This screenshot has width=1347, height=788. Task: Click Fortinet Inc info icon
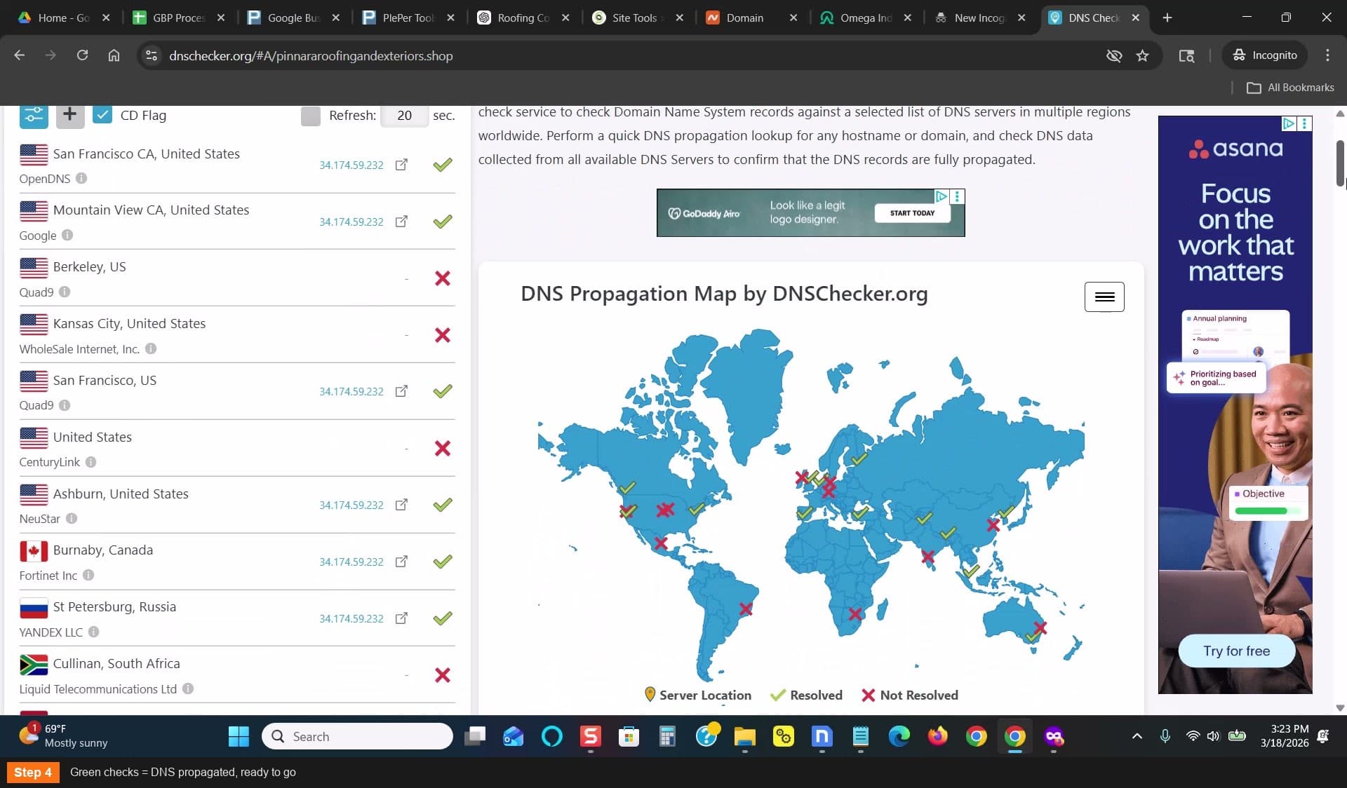click(x=88, y=575)
